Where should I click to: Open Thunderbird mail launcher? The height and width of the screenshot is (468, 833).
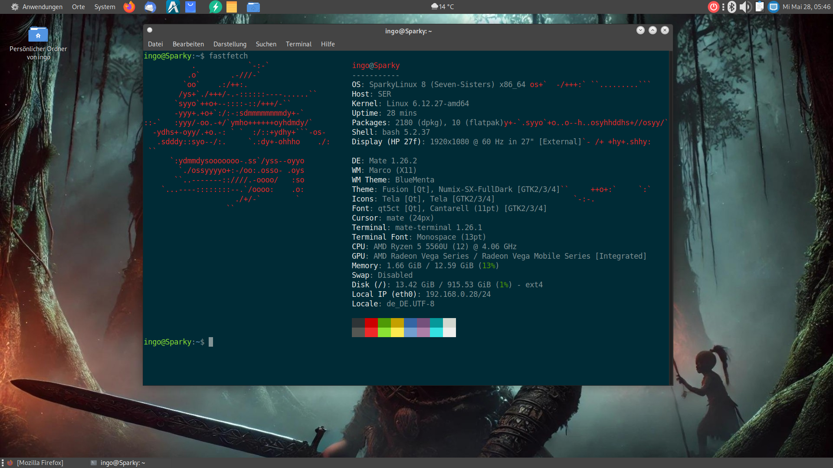(150, 7)
